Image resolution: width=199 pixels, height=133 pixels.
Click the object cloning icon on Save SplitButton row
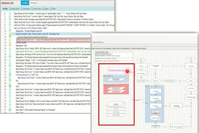10,101
